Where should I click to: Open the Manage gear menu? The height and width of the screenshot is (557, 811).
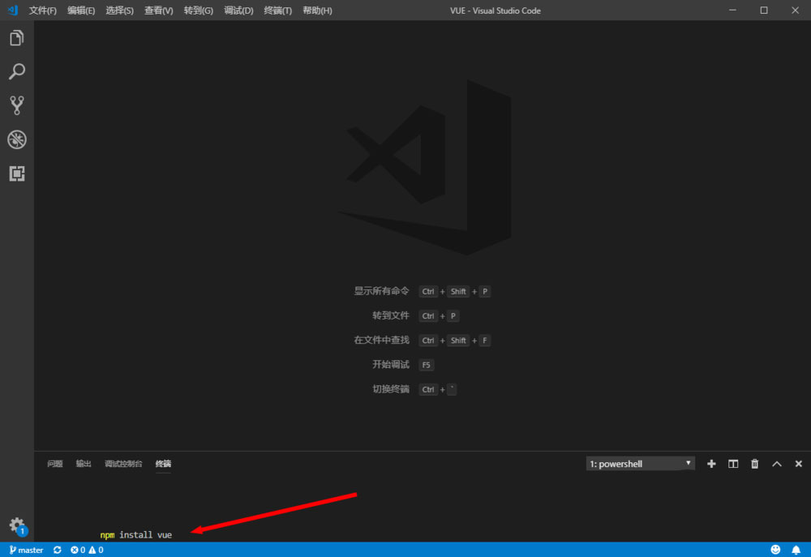[x=17, y=525]
